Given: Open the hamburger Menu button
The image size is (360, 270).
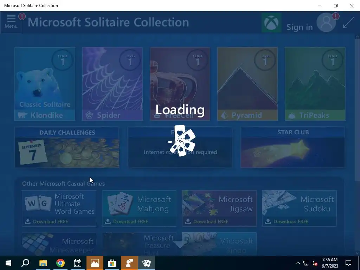Looking at the screenshot, I should click(11, 22).
